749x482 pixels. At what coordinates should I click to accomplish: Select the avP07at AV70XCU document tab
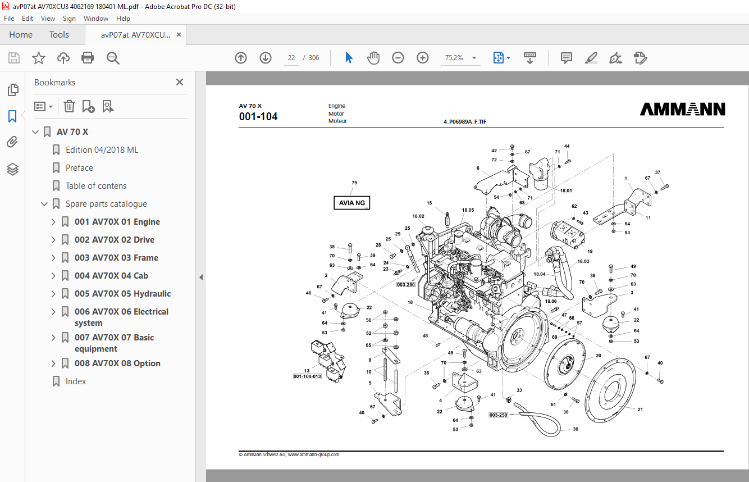[x=135, y=35]
